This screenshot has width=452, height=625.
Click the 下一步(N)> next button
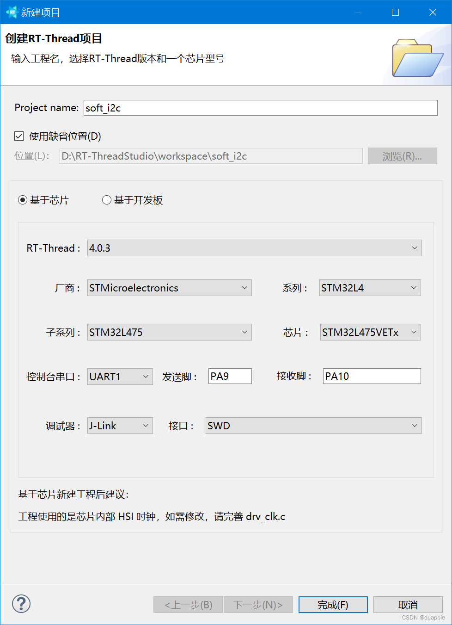point(258,605)
